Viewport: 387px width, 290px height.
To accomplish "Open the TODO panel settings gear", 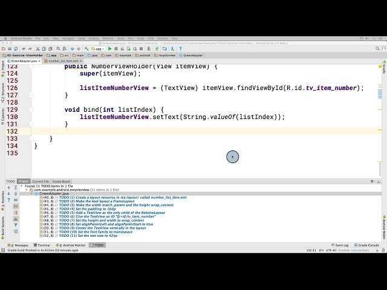I will tap(372, 181).
